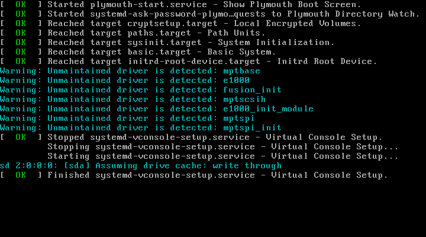The width and height of the screenshot is (426, 237).
Task: Click the sysinit.target System Initialization line
Action: [189, 43]
